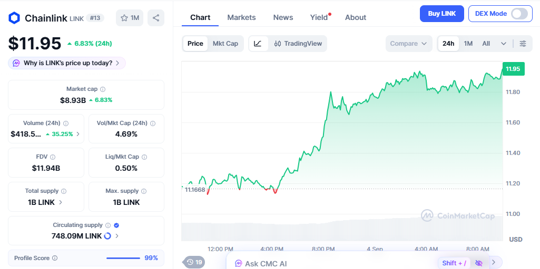Open Circulating supply info icon
Viewport: 540px width, 269px height.
point(108,225)
